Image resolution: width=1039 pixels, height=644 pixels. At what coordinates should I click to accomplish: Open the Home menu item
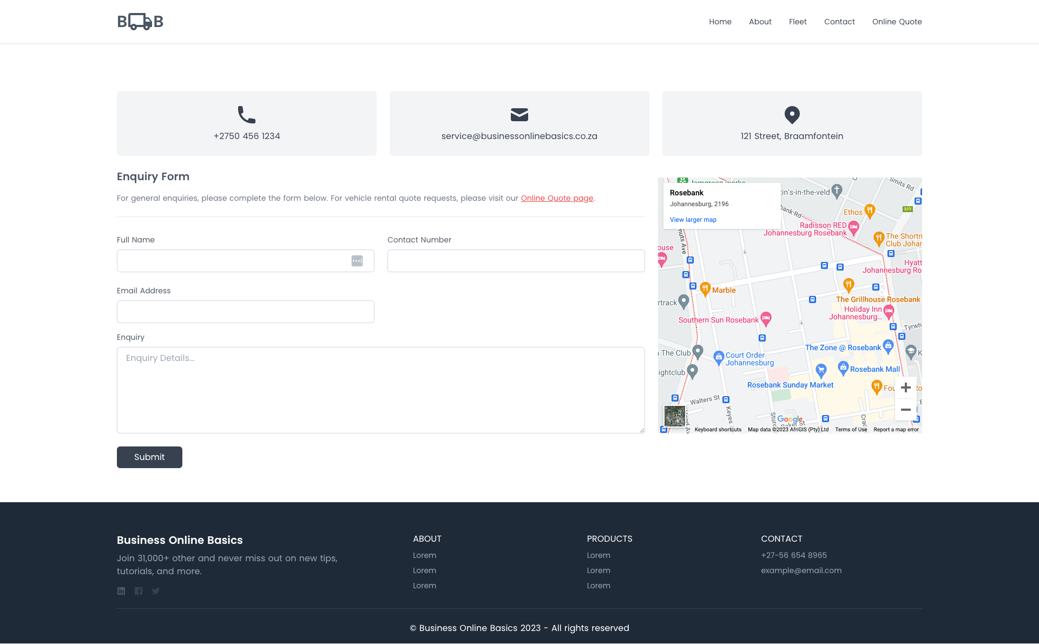pyautogui.click(x=720, y=22)
